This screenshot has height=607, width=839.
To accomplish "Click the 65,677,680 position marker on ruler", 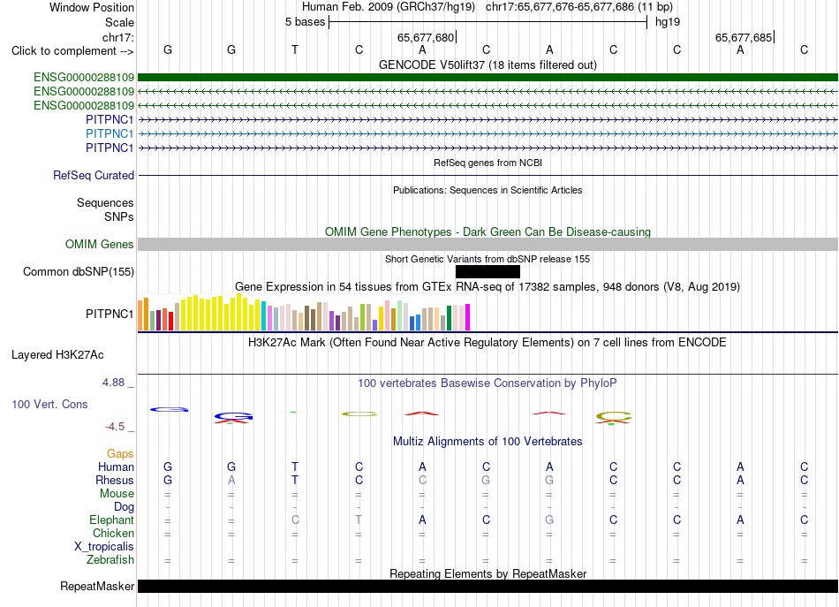I will click(x=427, y=37).
